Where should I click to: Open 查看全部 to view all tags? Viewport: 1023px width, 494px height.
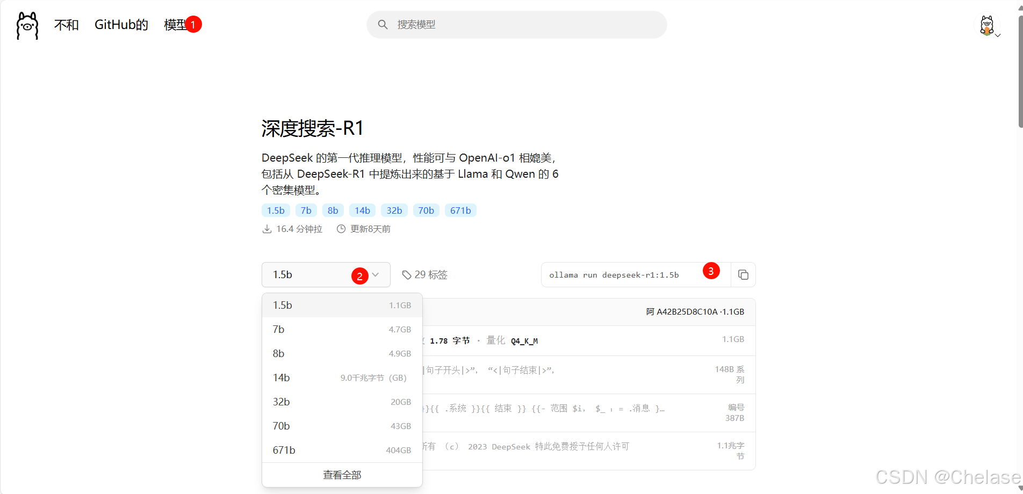pyautogui.click(x=342, y=475)
